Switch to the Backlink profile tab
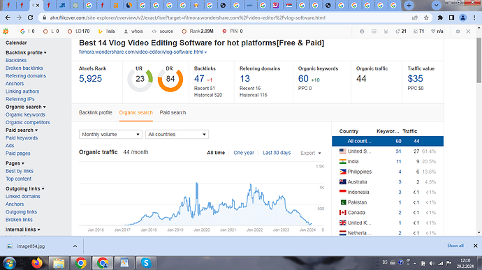The width and height of the screenshot is (482, 270). pos(96,112)
